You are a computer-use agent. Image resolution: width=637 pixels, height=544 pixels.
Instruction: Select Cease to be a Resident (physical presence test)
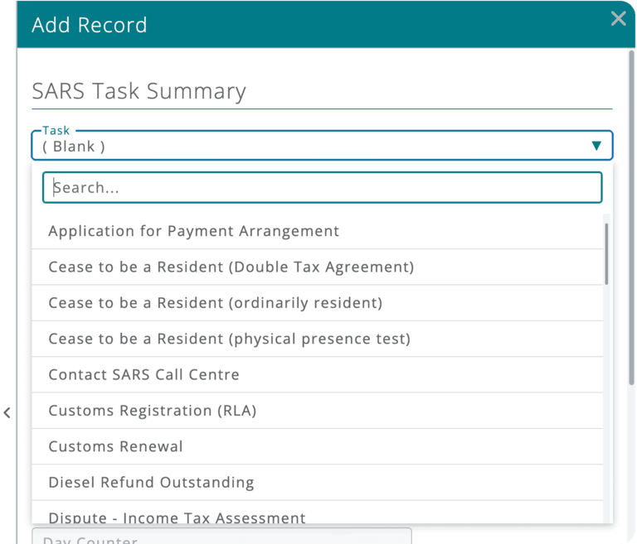coord(229,339)
